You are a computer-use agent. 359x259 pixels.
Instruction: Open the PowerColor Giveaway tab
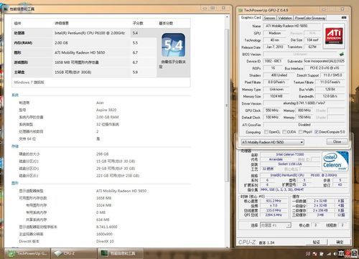[310, 18]
